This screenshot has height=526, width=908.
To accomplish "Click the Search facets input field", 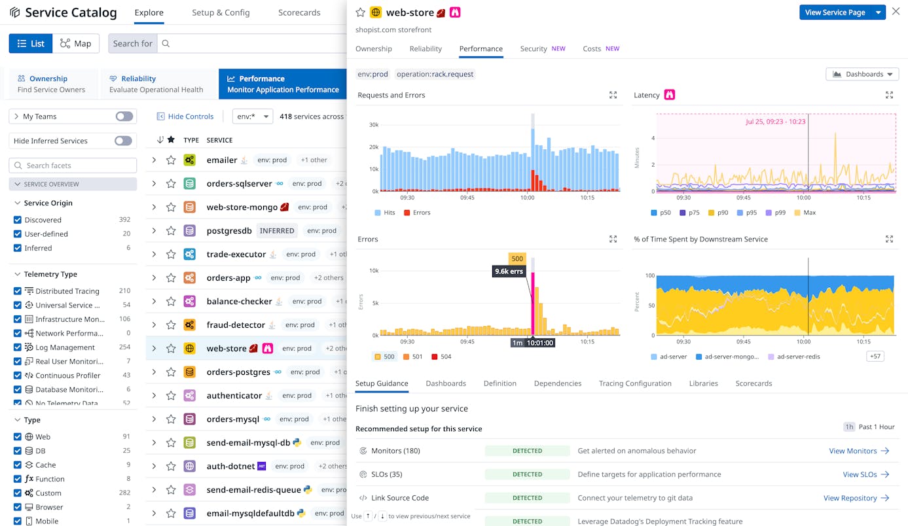I will (72, 166).
